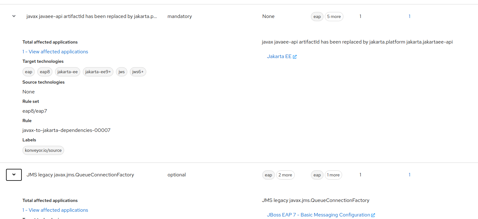Viewport: 478px width, 219px height.
Task: Collapse the JMS legacy QueueConnectionFactory row
Action: click(14, 175)
